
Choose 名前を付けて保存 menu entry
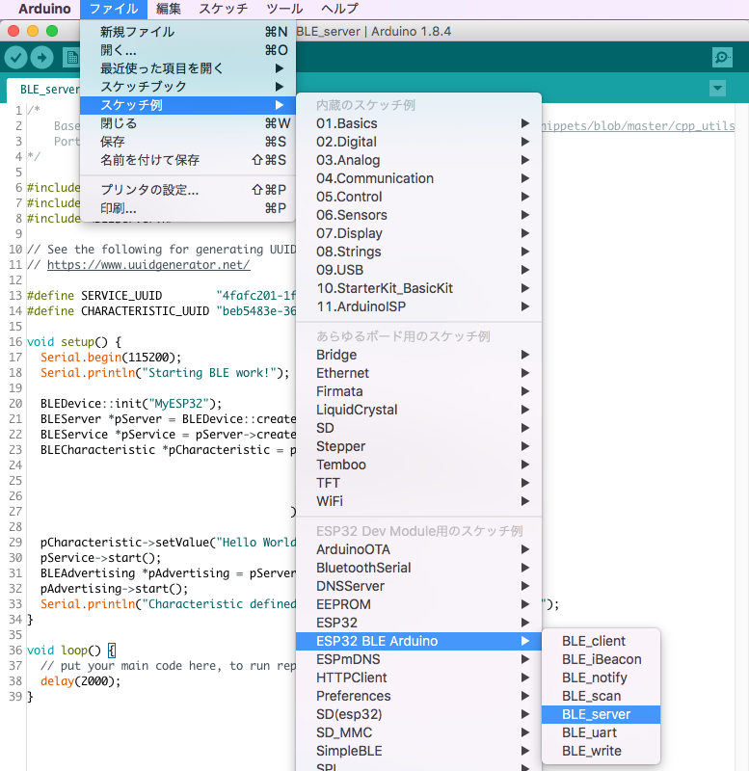tap(188, 160)
